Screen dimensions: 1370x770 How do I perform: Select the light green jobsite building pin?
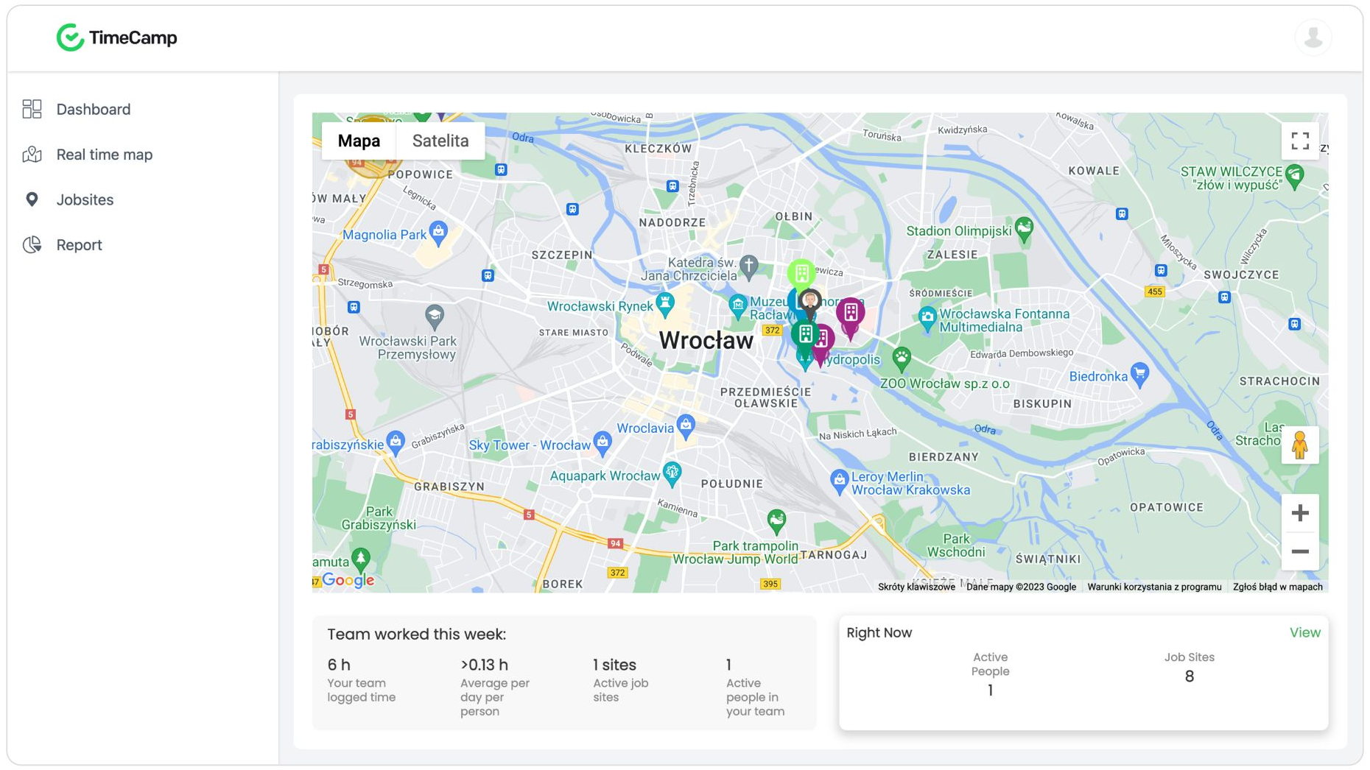click(x=801, y=274)
